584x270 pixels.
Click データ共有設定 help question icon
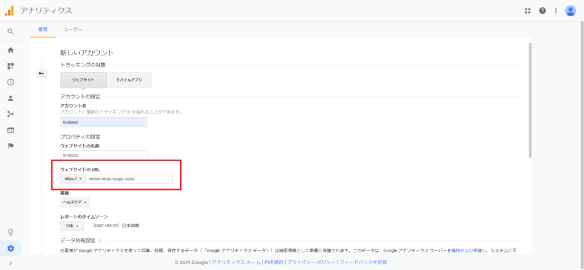(100, 242)
